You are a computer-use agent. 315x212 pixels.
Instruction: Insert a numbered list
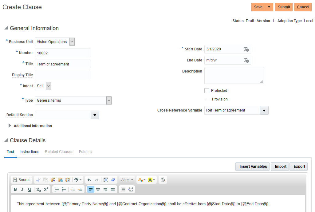[x=57, y=189]
